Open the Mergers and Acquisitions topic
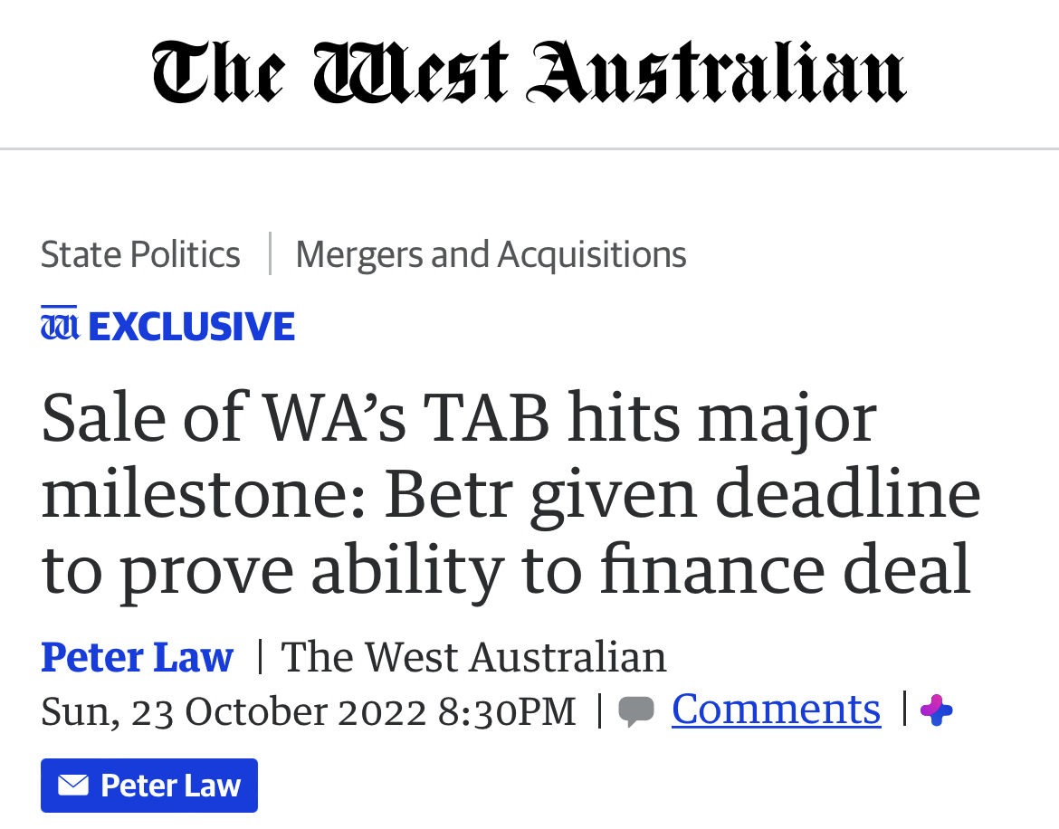 point(491,254)
